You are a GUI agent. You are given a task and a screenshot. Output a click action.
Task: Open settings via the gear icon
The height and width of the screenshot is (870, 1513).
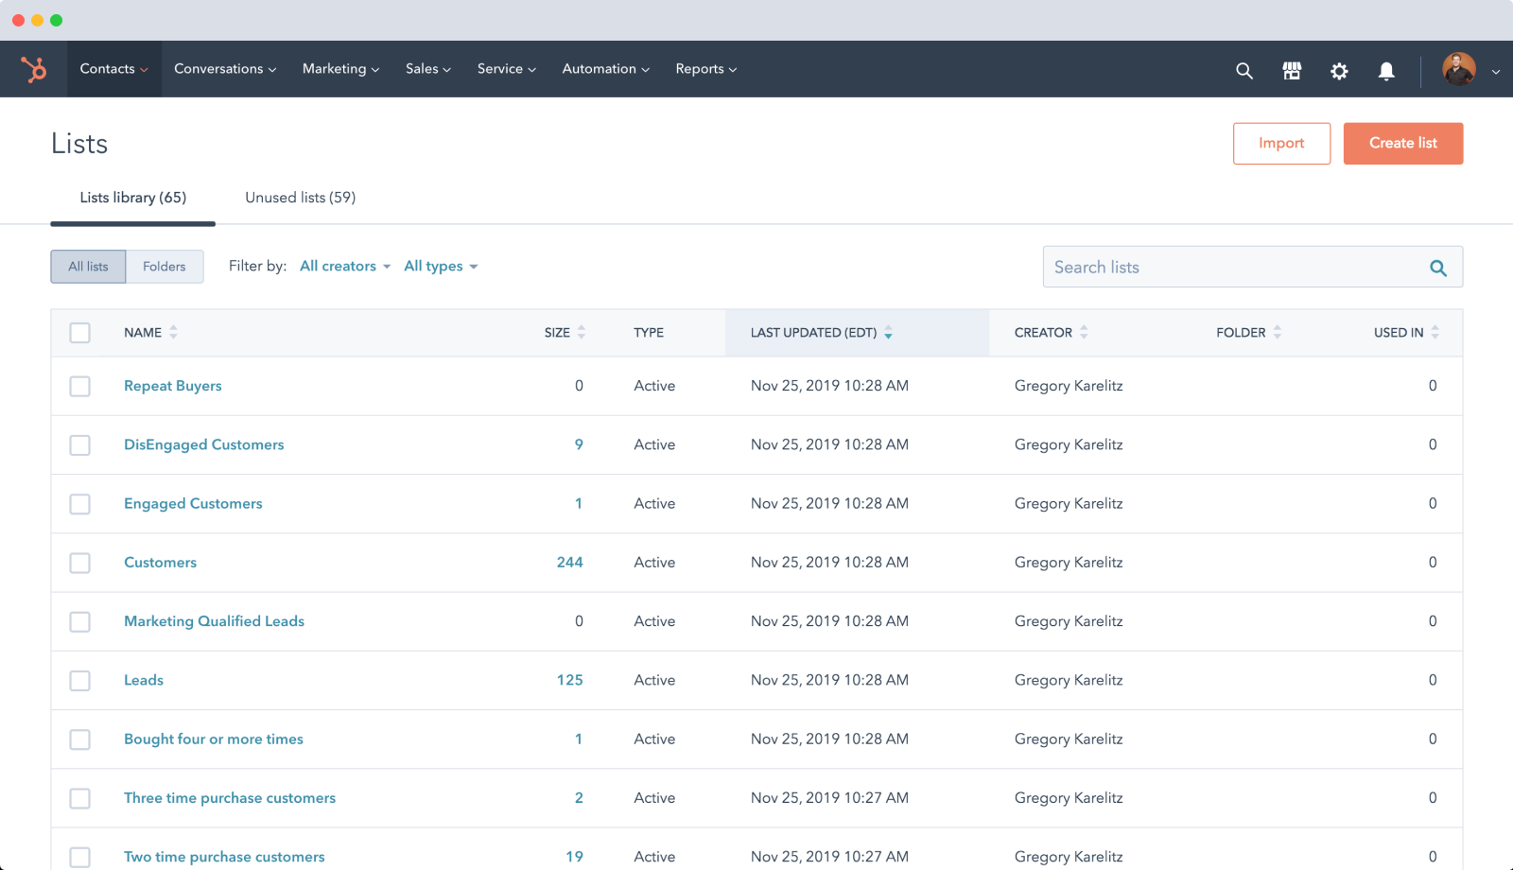[x=1339, y=71]
